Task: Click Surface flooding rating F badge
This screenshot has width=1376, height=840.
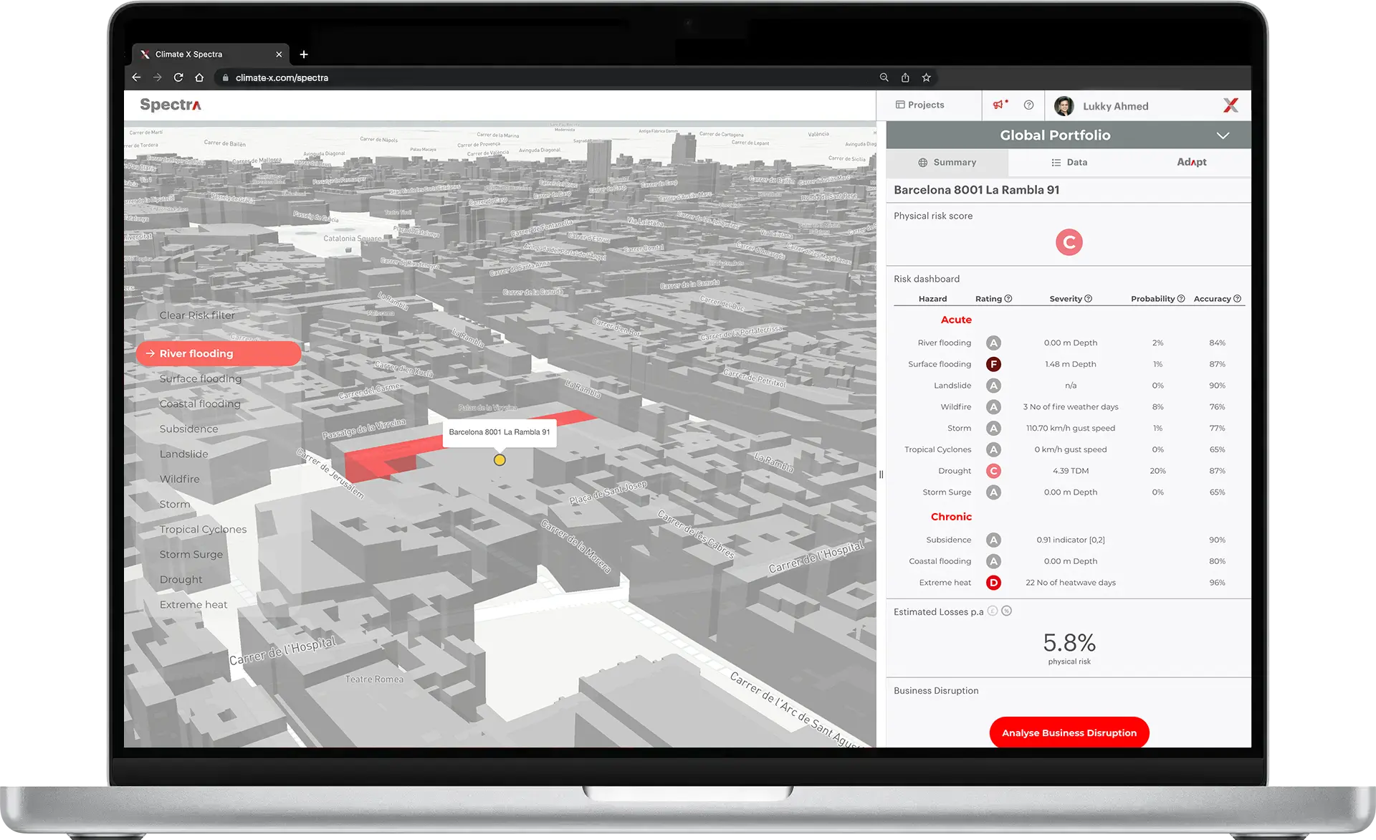Action: click(x=993, y=364)
